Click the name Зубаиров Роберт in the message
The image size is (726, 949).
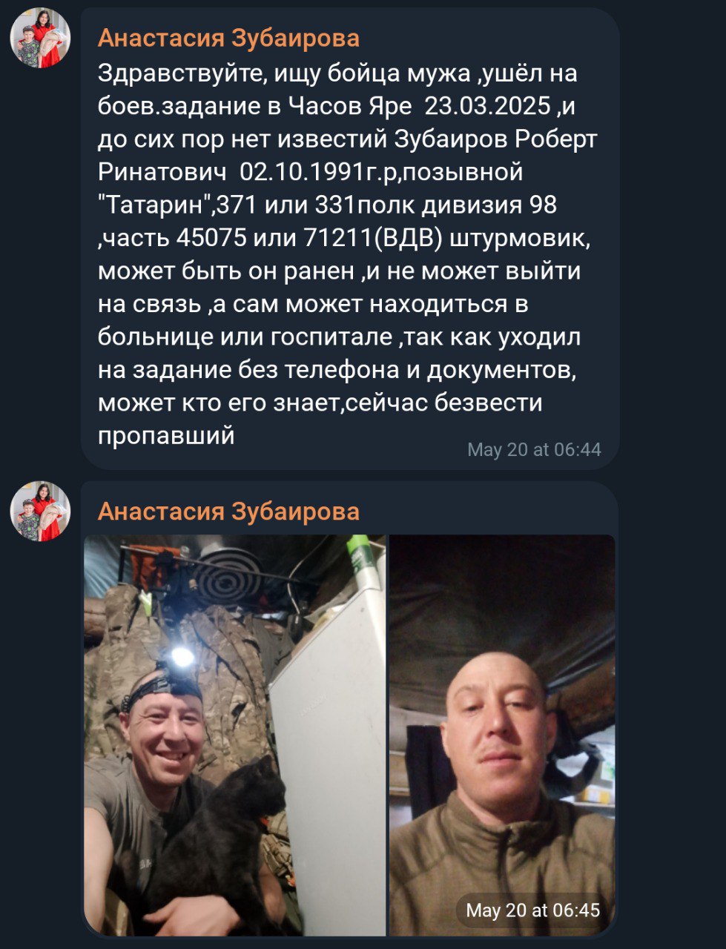tap(495, 139)
